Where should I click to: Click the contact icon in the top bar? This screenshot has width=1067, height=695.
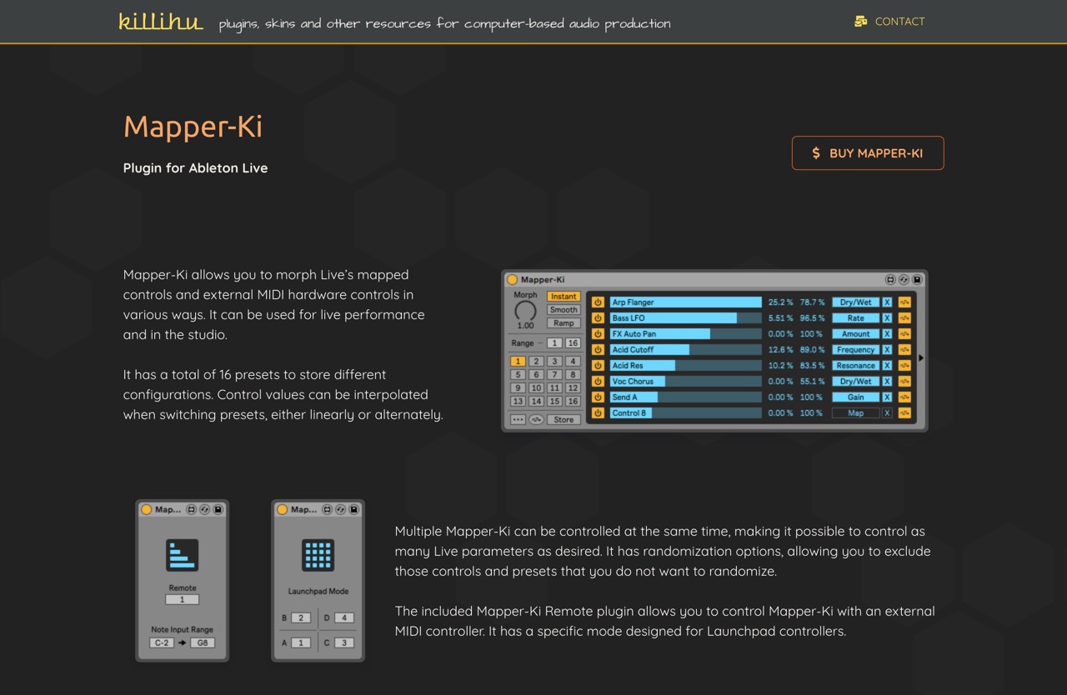tap(861, 22)
